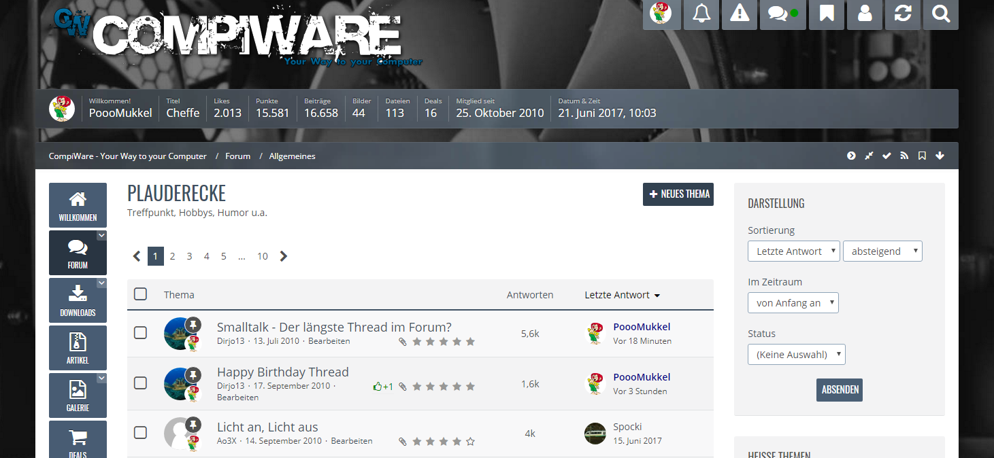Open the conversations speech bubble icon
This screenshot has width=994, height=458.
tap(778, 14)
